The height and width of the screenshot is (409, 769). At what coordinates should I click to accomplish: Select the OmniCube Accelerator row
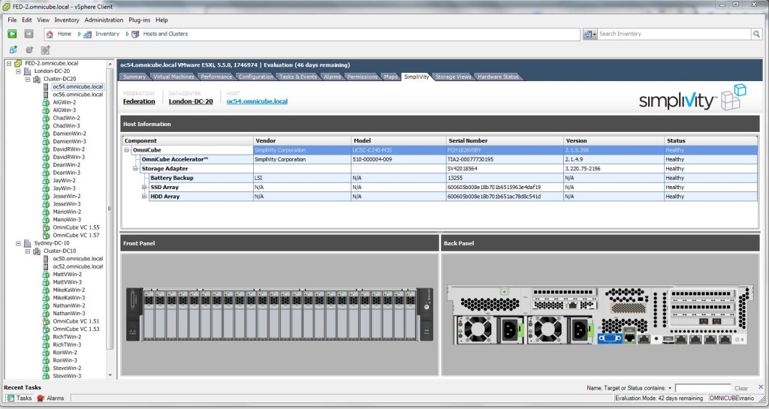click(439, 159)
